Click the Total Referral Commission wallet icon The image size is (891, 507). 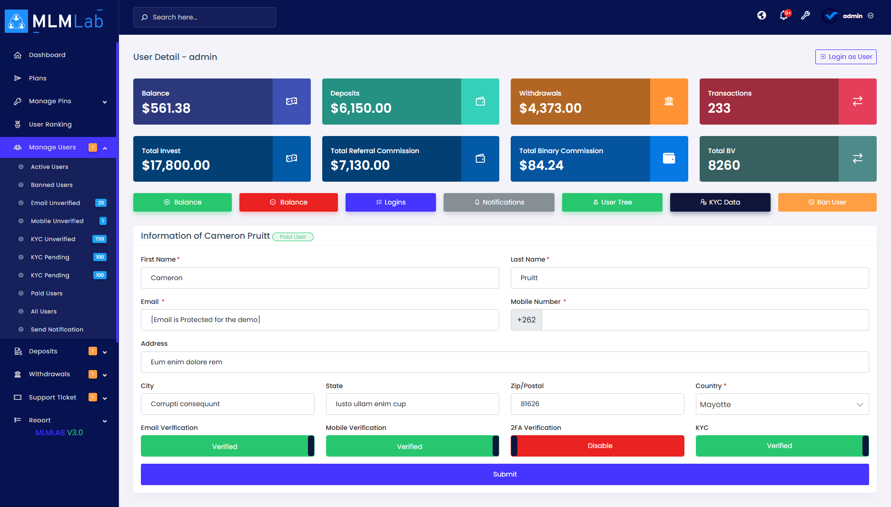pos(480,158)
